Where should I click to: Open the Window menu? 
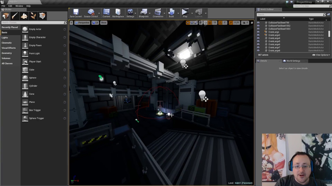coord(19,6)
